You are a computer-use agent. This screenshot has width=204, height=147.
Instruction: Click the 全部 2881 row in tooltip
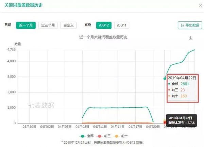coord(180,84)
